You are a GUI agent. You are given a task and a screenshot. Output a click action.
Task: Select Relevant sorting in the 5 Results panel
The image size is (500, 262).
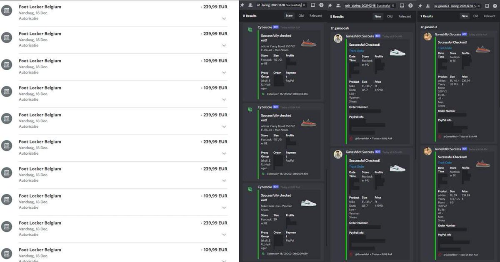tap(404, 17)
